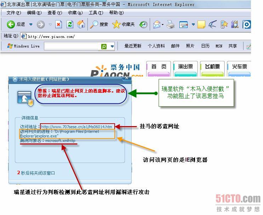Open the History clock icon
263x215 pixels.
143,24
